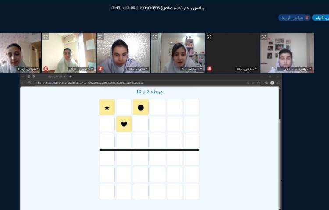Click the favorites star in the address bar
The width and height of the screenshot is (329, 210).
[259, 83]
